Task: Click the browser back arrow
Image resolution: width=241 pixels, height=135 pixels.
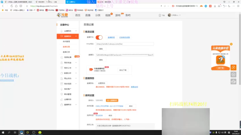Action: [3, 6]
